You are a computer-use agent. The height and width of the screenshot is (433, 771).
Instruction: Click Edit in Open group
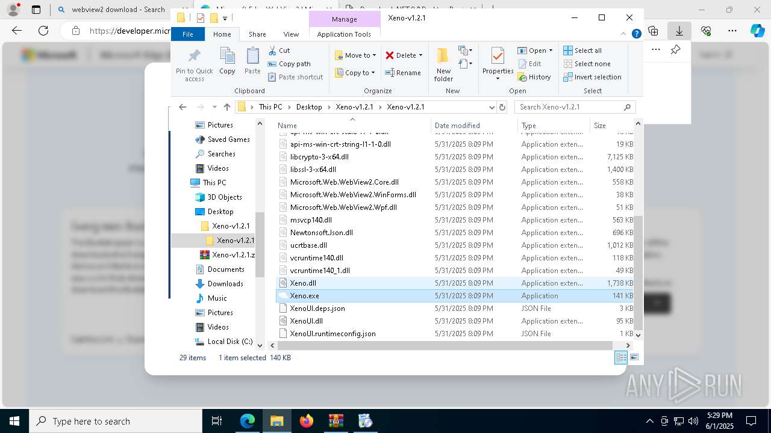point(529,64)
